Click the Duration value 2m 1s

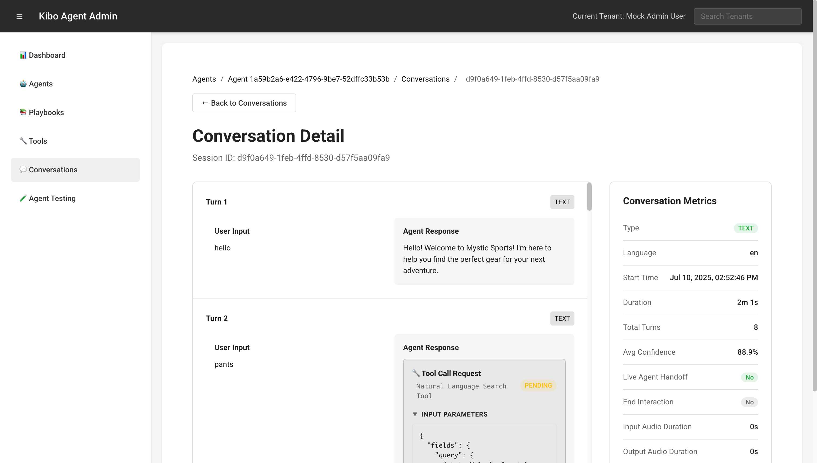coord(747,303)
